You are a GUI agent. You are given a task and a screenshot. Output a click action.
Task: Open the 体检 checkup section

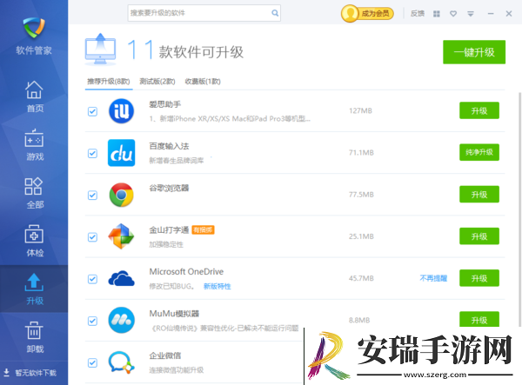tap(34, 241)
